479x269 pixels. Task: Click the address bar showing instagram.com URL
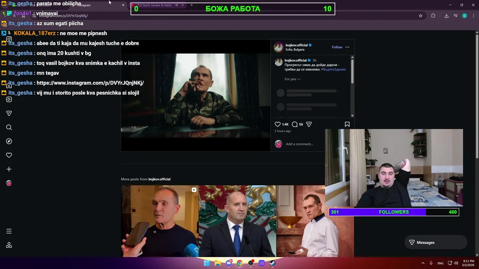tap(225, 16)
